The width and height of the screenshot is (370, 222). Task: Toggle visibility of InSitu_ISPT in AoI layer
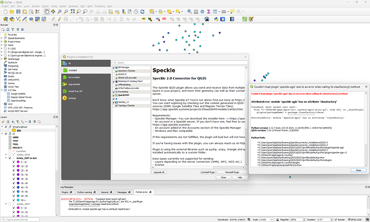tap(10, 158)
